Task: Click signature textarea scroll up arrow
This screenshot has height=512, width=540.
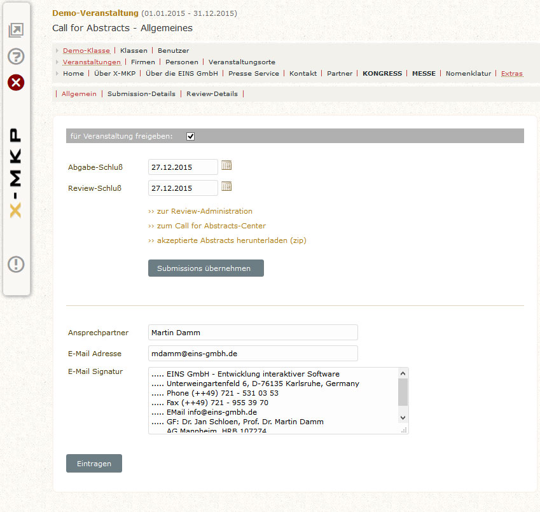Action: click(x=403, y=373)
